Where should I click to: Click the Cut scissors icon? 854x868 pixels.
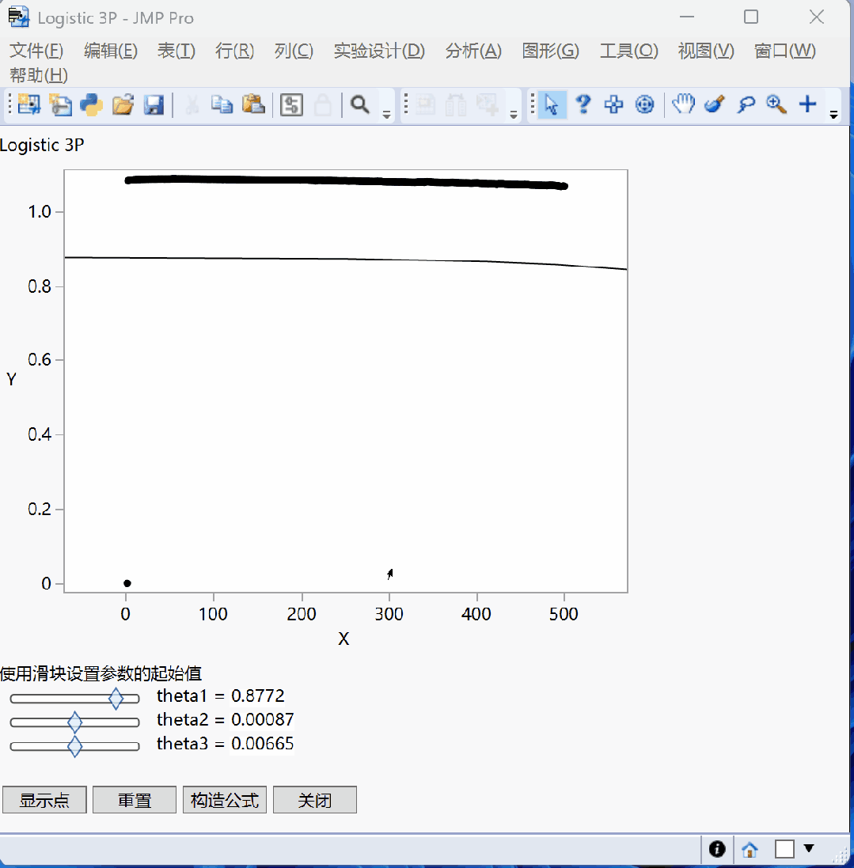[192, 104]
